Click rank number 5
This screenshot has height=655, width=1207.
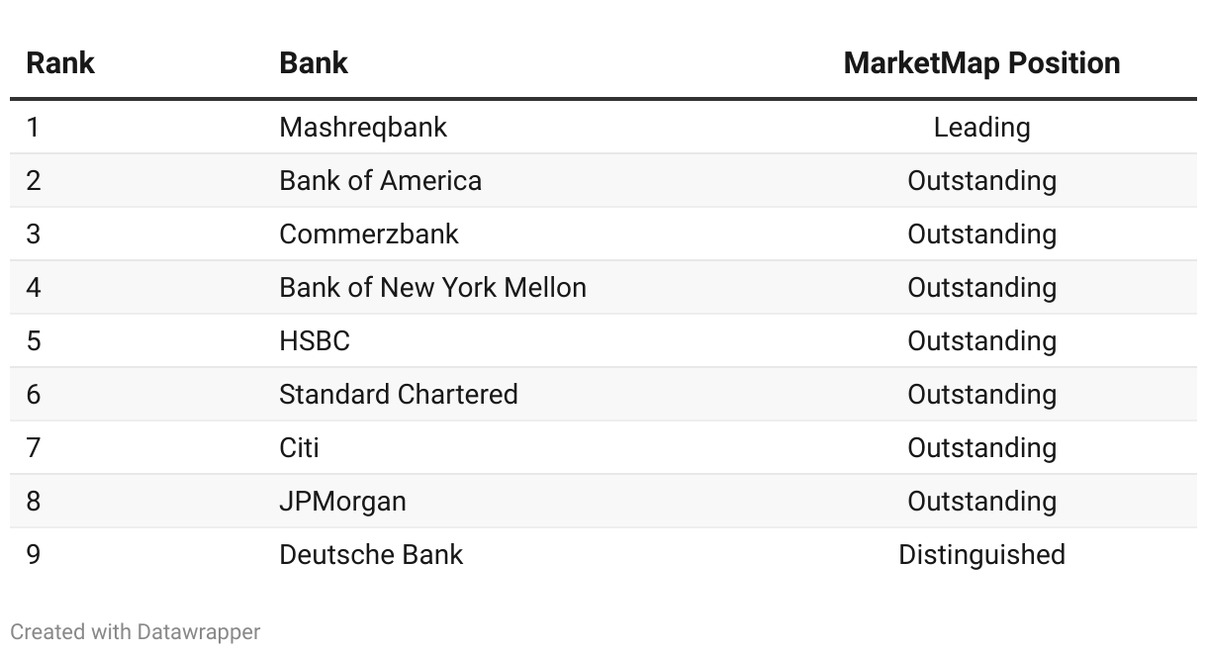click(x=34, y=341)
